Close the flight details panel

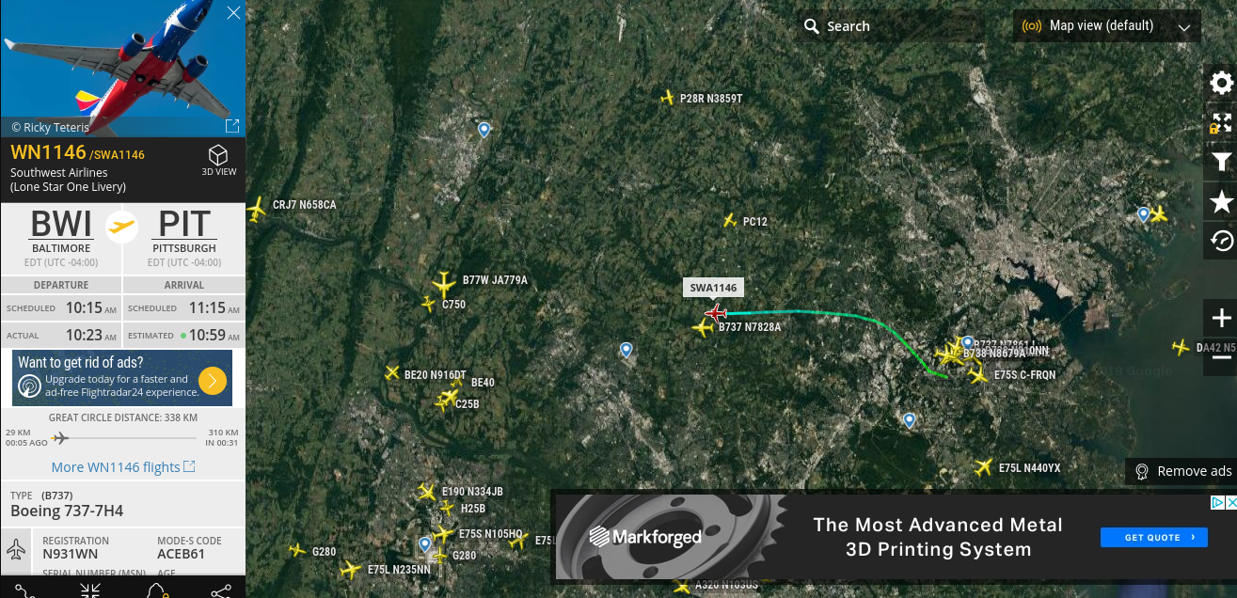[x=233, y=12]
